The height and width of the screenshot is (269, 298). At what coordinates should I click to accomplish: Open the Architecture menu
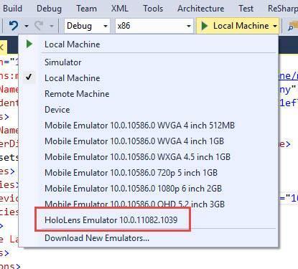pos(201,9)
